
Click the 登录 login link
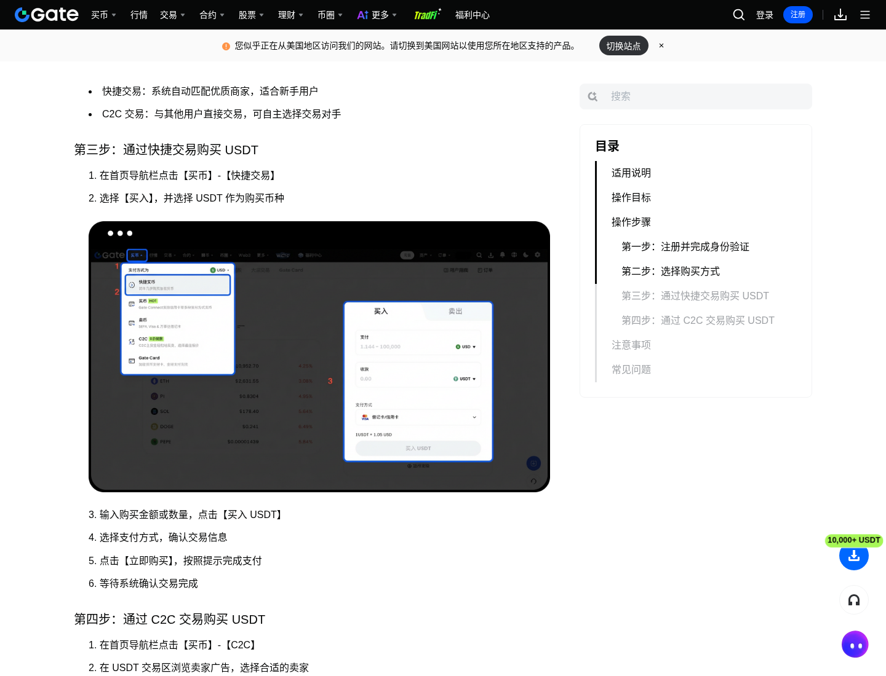(x=765, y=15)
